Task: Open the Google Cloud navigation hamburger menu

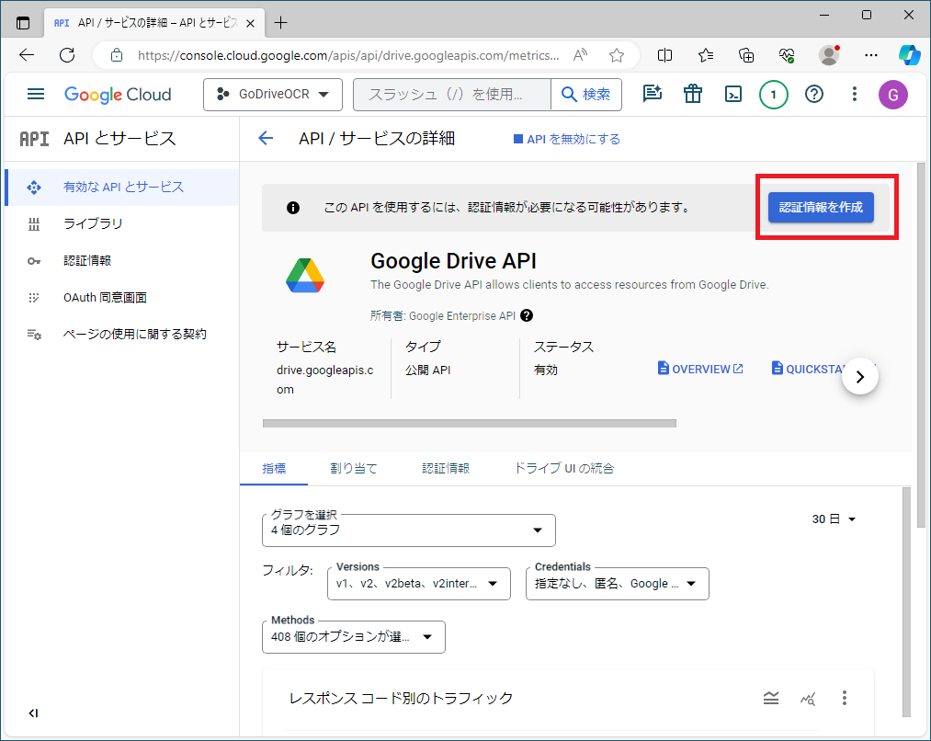Action: [36, 94]
